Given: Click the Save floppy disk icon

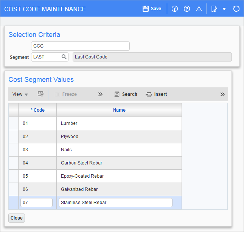Looking at the screenshot, I should coord(146,9).
